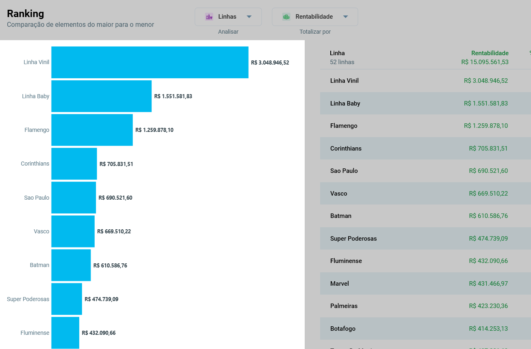Viewport: 531px width, 349px height.
Task: Select the Vasco table row
Action: (425, 194)
